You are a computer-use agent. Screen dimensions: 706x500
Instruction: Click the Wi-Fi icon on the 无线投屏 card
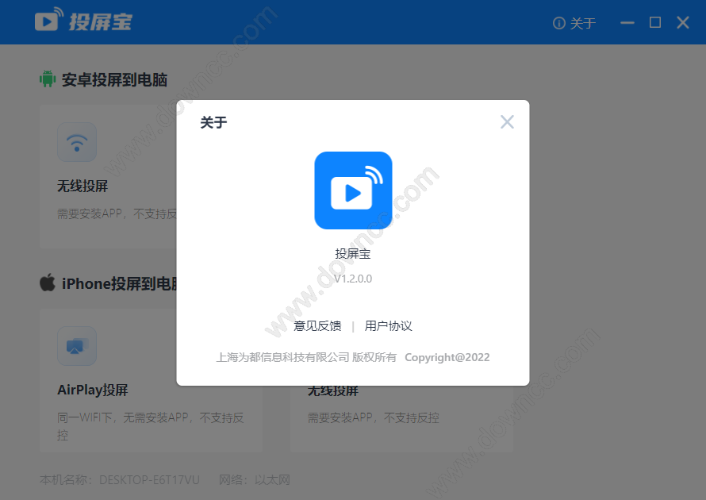[x=76, y=141]
